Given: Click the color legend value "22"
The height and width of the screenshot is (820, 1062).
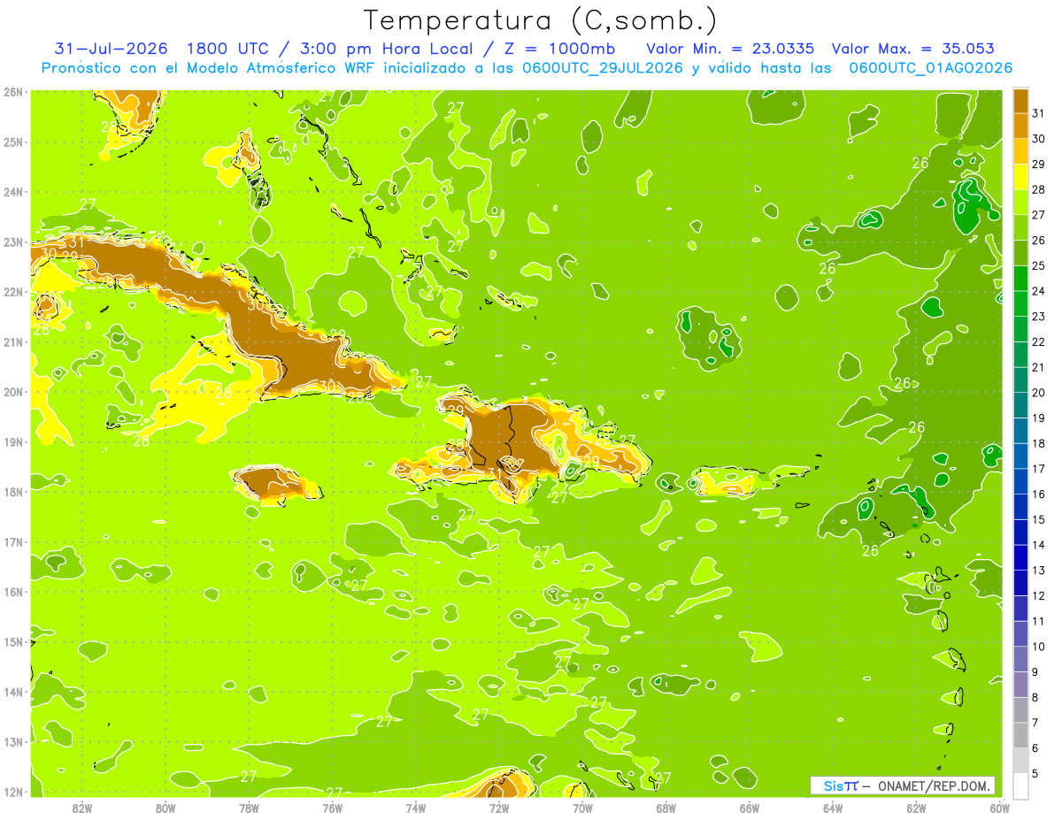Looking at the screenshot, I should click(x=1038, y=342).
